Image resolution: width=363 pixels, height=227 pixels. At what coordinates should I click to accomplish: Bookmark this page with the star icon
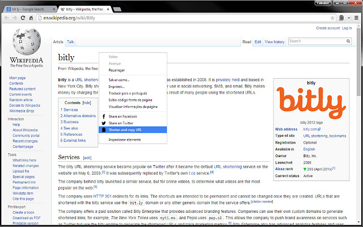tap(332, 18)
